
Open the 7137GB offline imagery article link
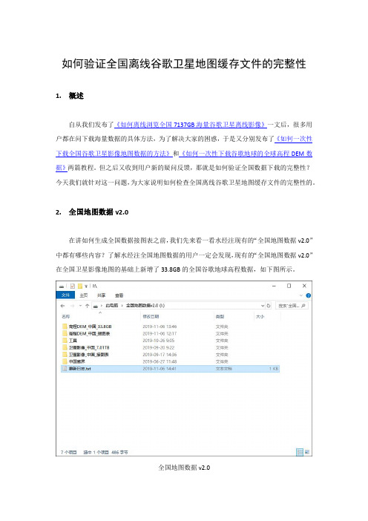pos(191,125)
